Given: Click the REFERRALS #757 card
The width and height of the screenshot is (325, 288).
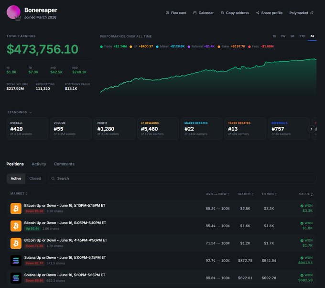Looking at the screenshot, I should pos(289,129).
